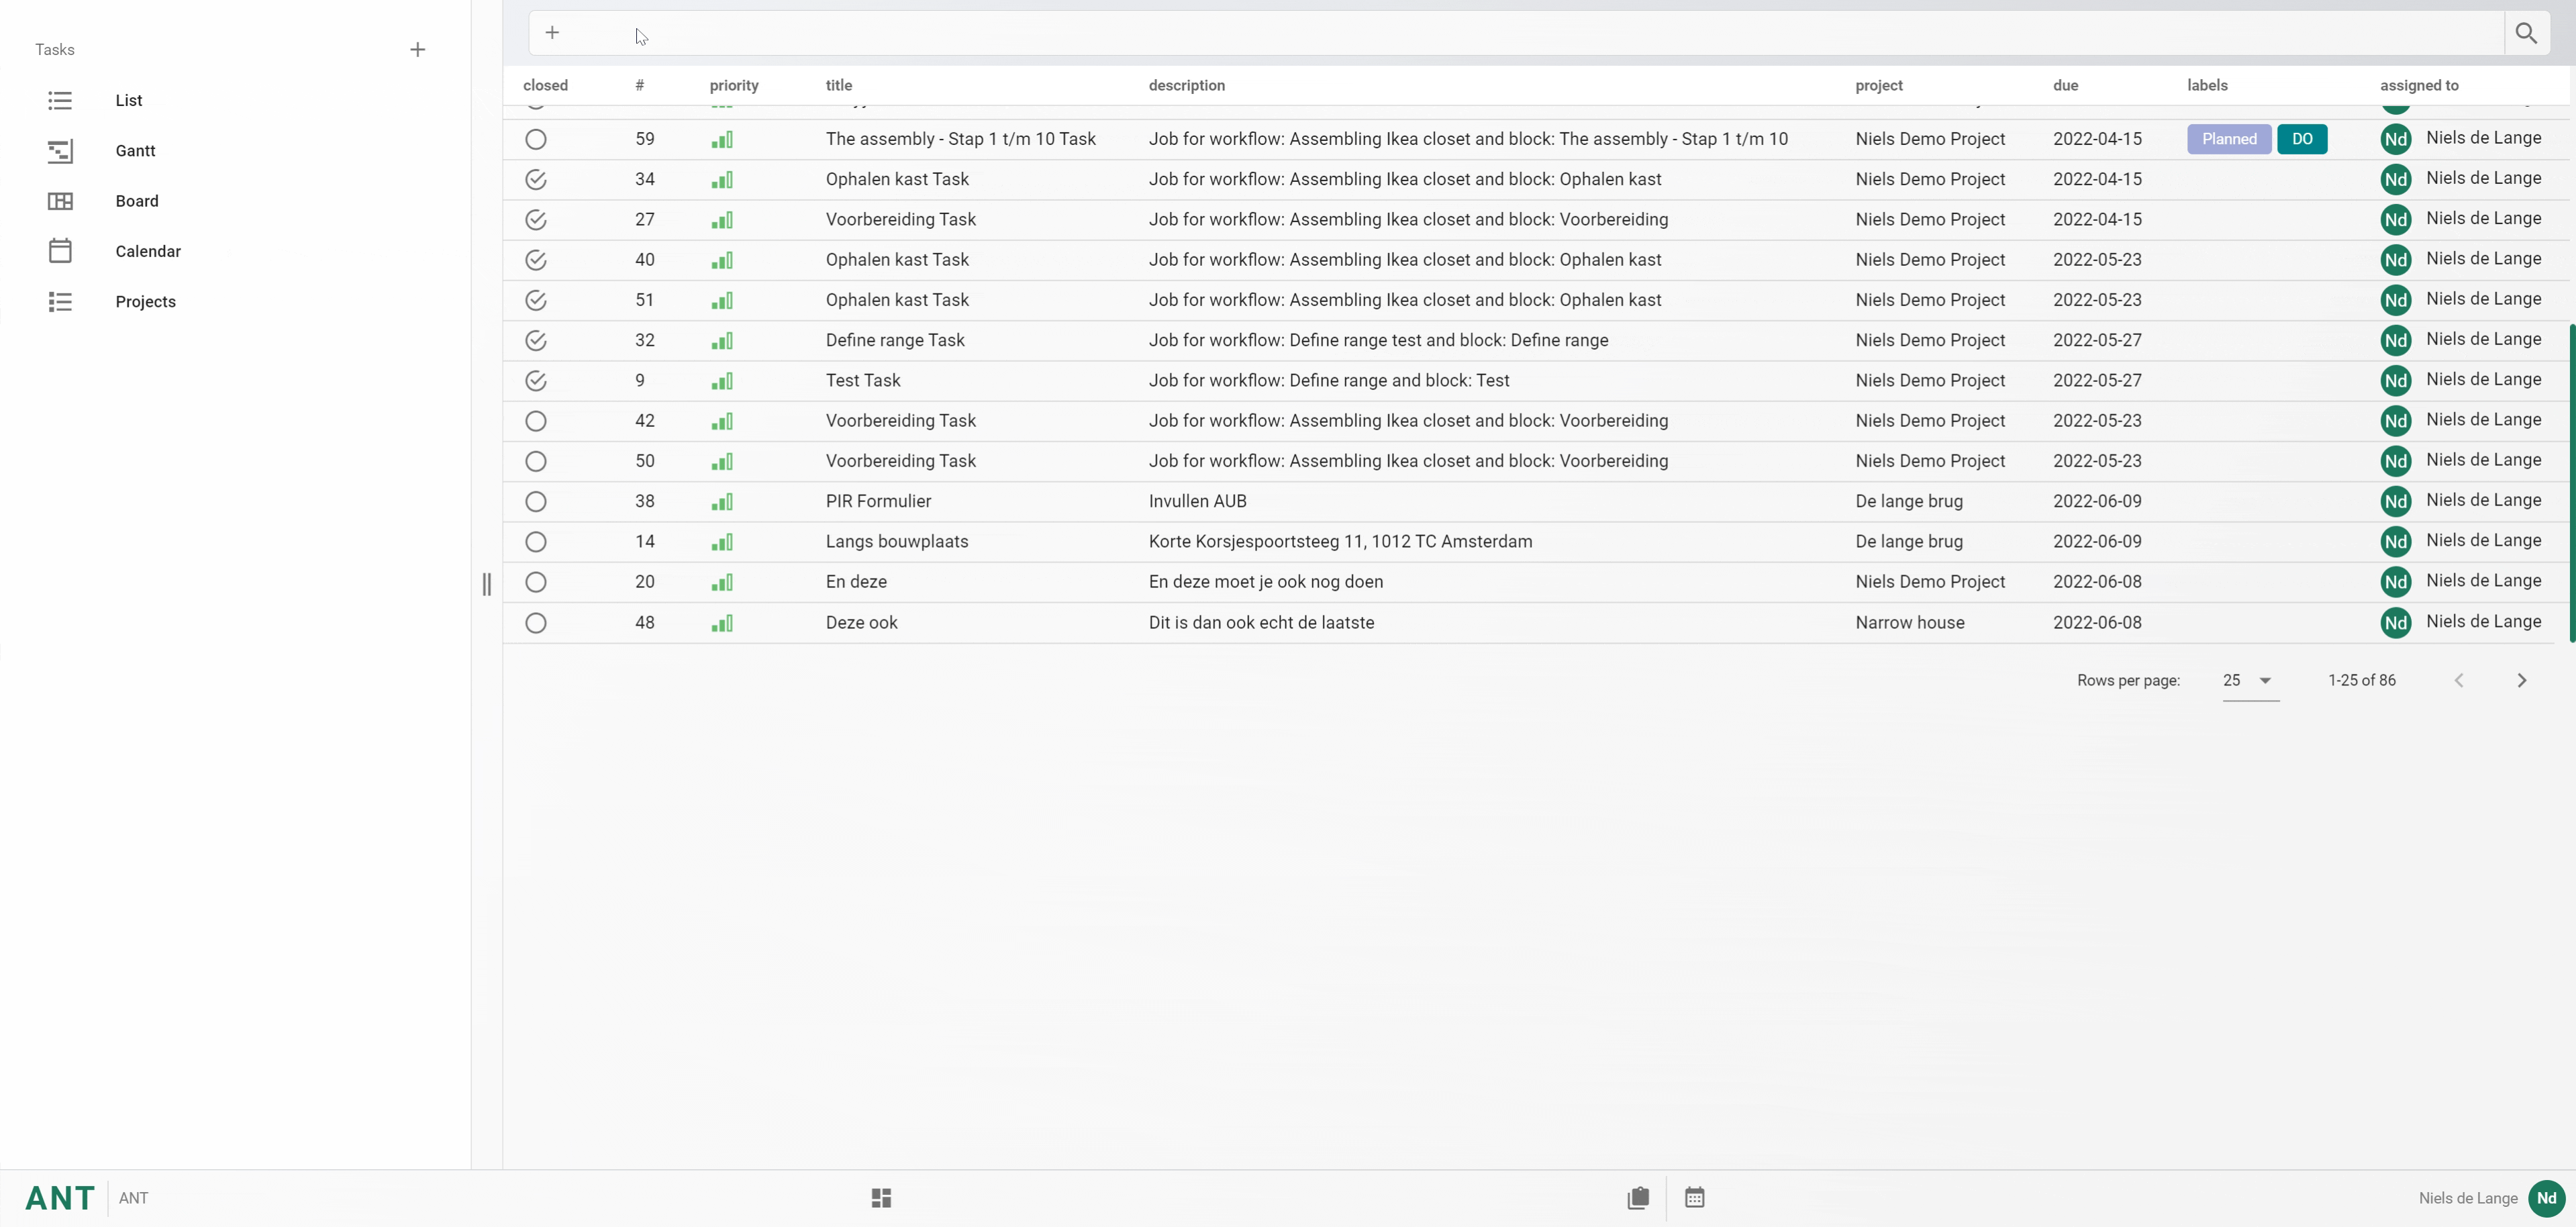
Task: Mark task 59 as closed
Action: 536,140
